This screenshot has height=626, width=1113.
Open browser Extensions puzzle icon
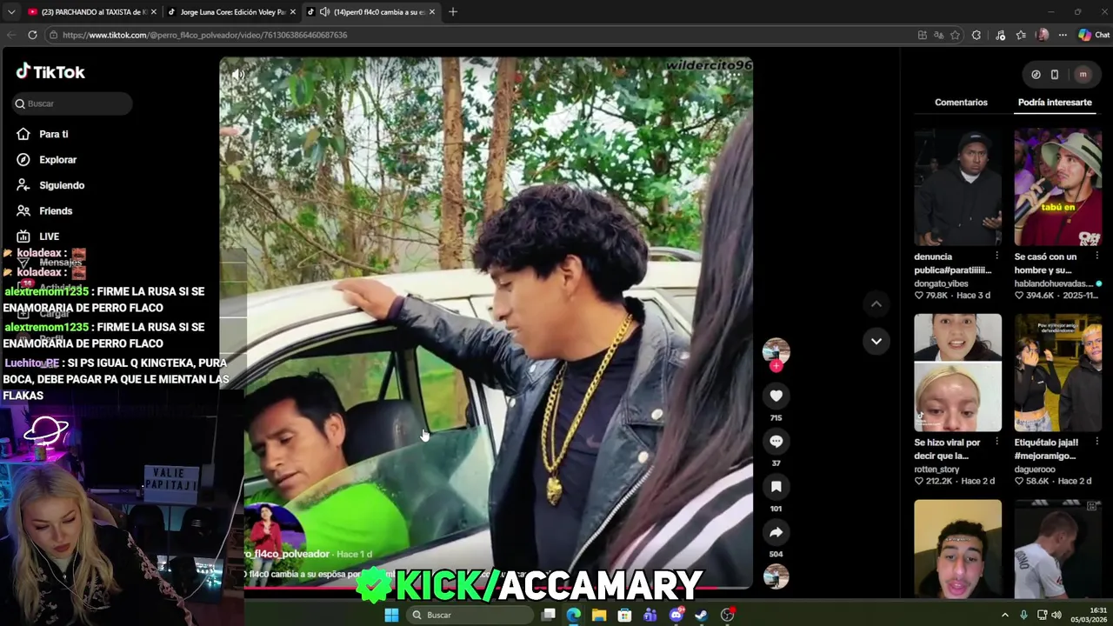976,35
